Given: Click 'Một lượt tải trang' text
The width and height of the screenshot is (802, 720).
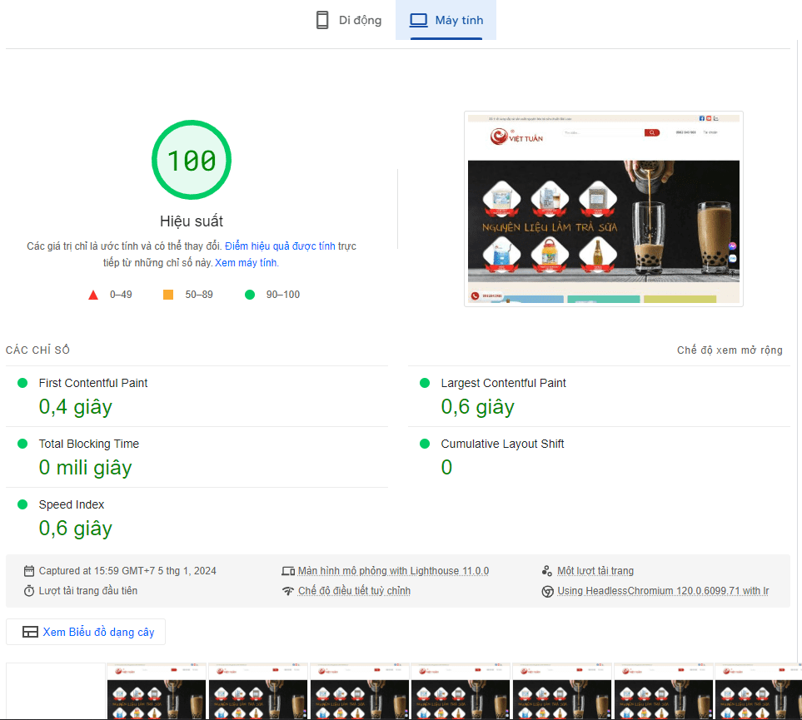Looking at the screenshot, I should click(595, 571).
